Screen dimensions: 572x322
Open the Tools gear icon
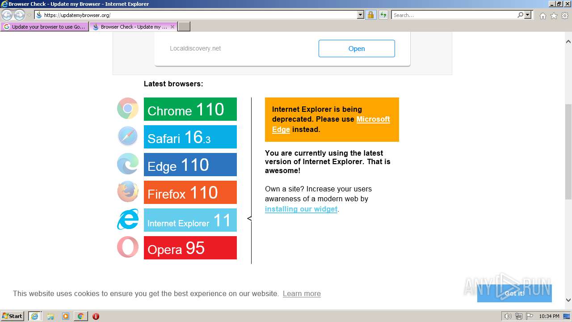[x=565, y=16]
